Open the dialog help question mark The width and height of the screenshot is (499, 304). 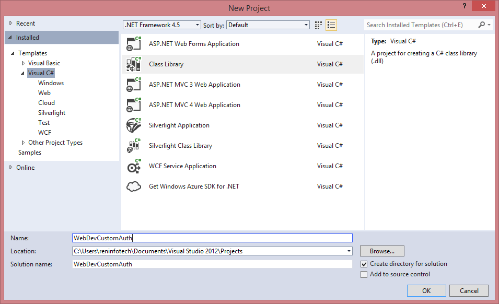pyautogui.click(x=465, y=6)
